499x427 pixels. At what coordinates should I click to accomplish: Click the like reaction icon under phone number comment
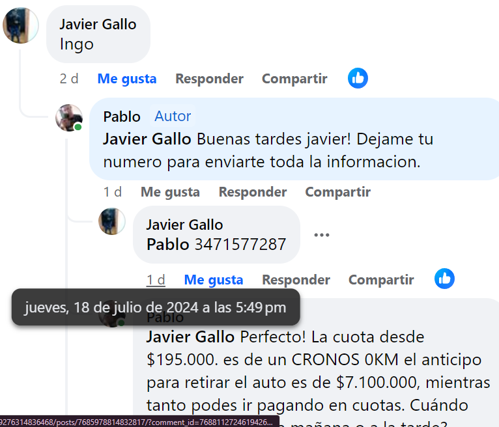tap(444, 279)
